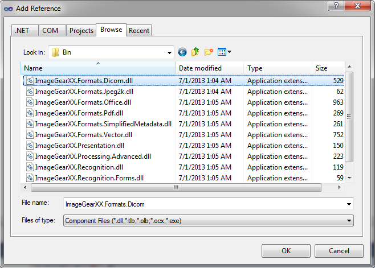This screenshot has height=268, width=375.
Task: Sort by Date modified column header
Action: point(210,68)
